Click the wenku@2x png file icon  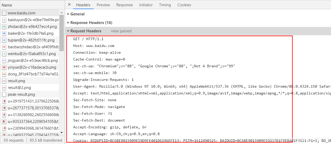click(4, 54)
